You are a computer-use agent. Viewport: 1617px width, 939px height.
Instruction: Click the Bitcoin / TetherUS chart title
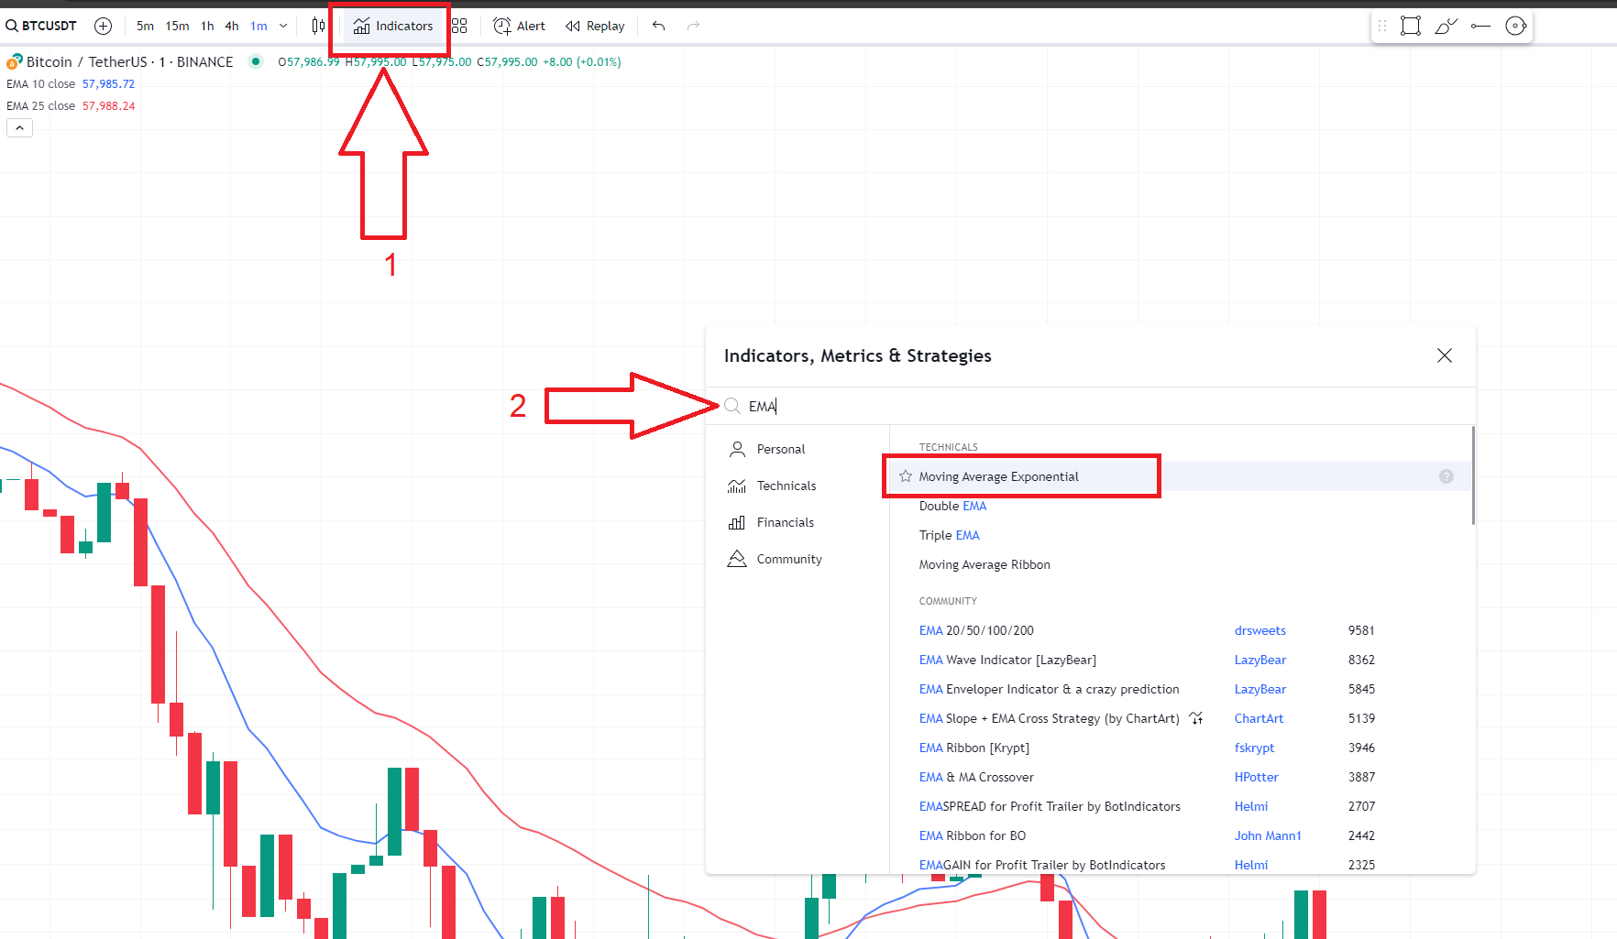(x=129, y=61)
